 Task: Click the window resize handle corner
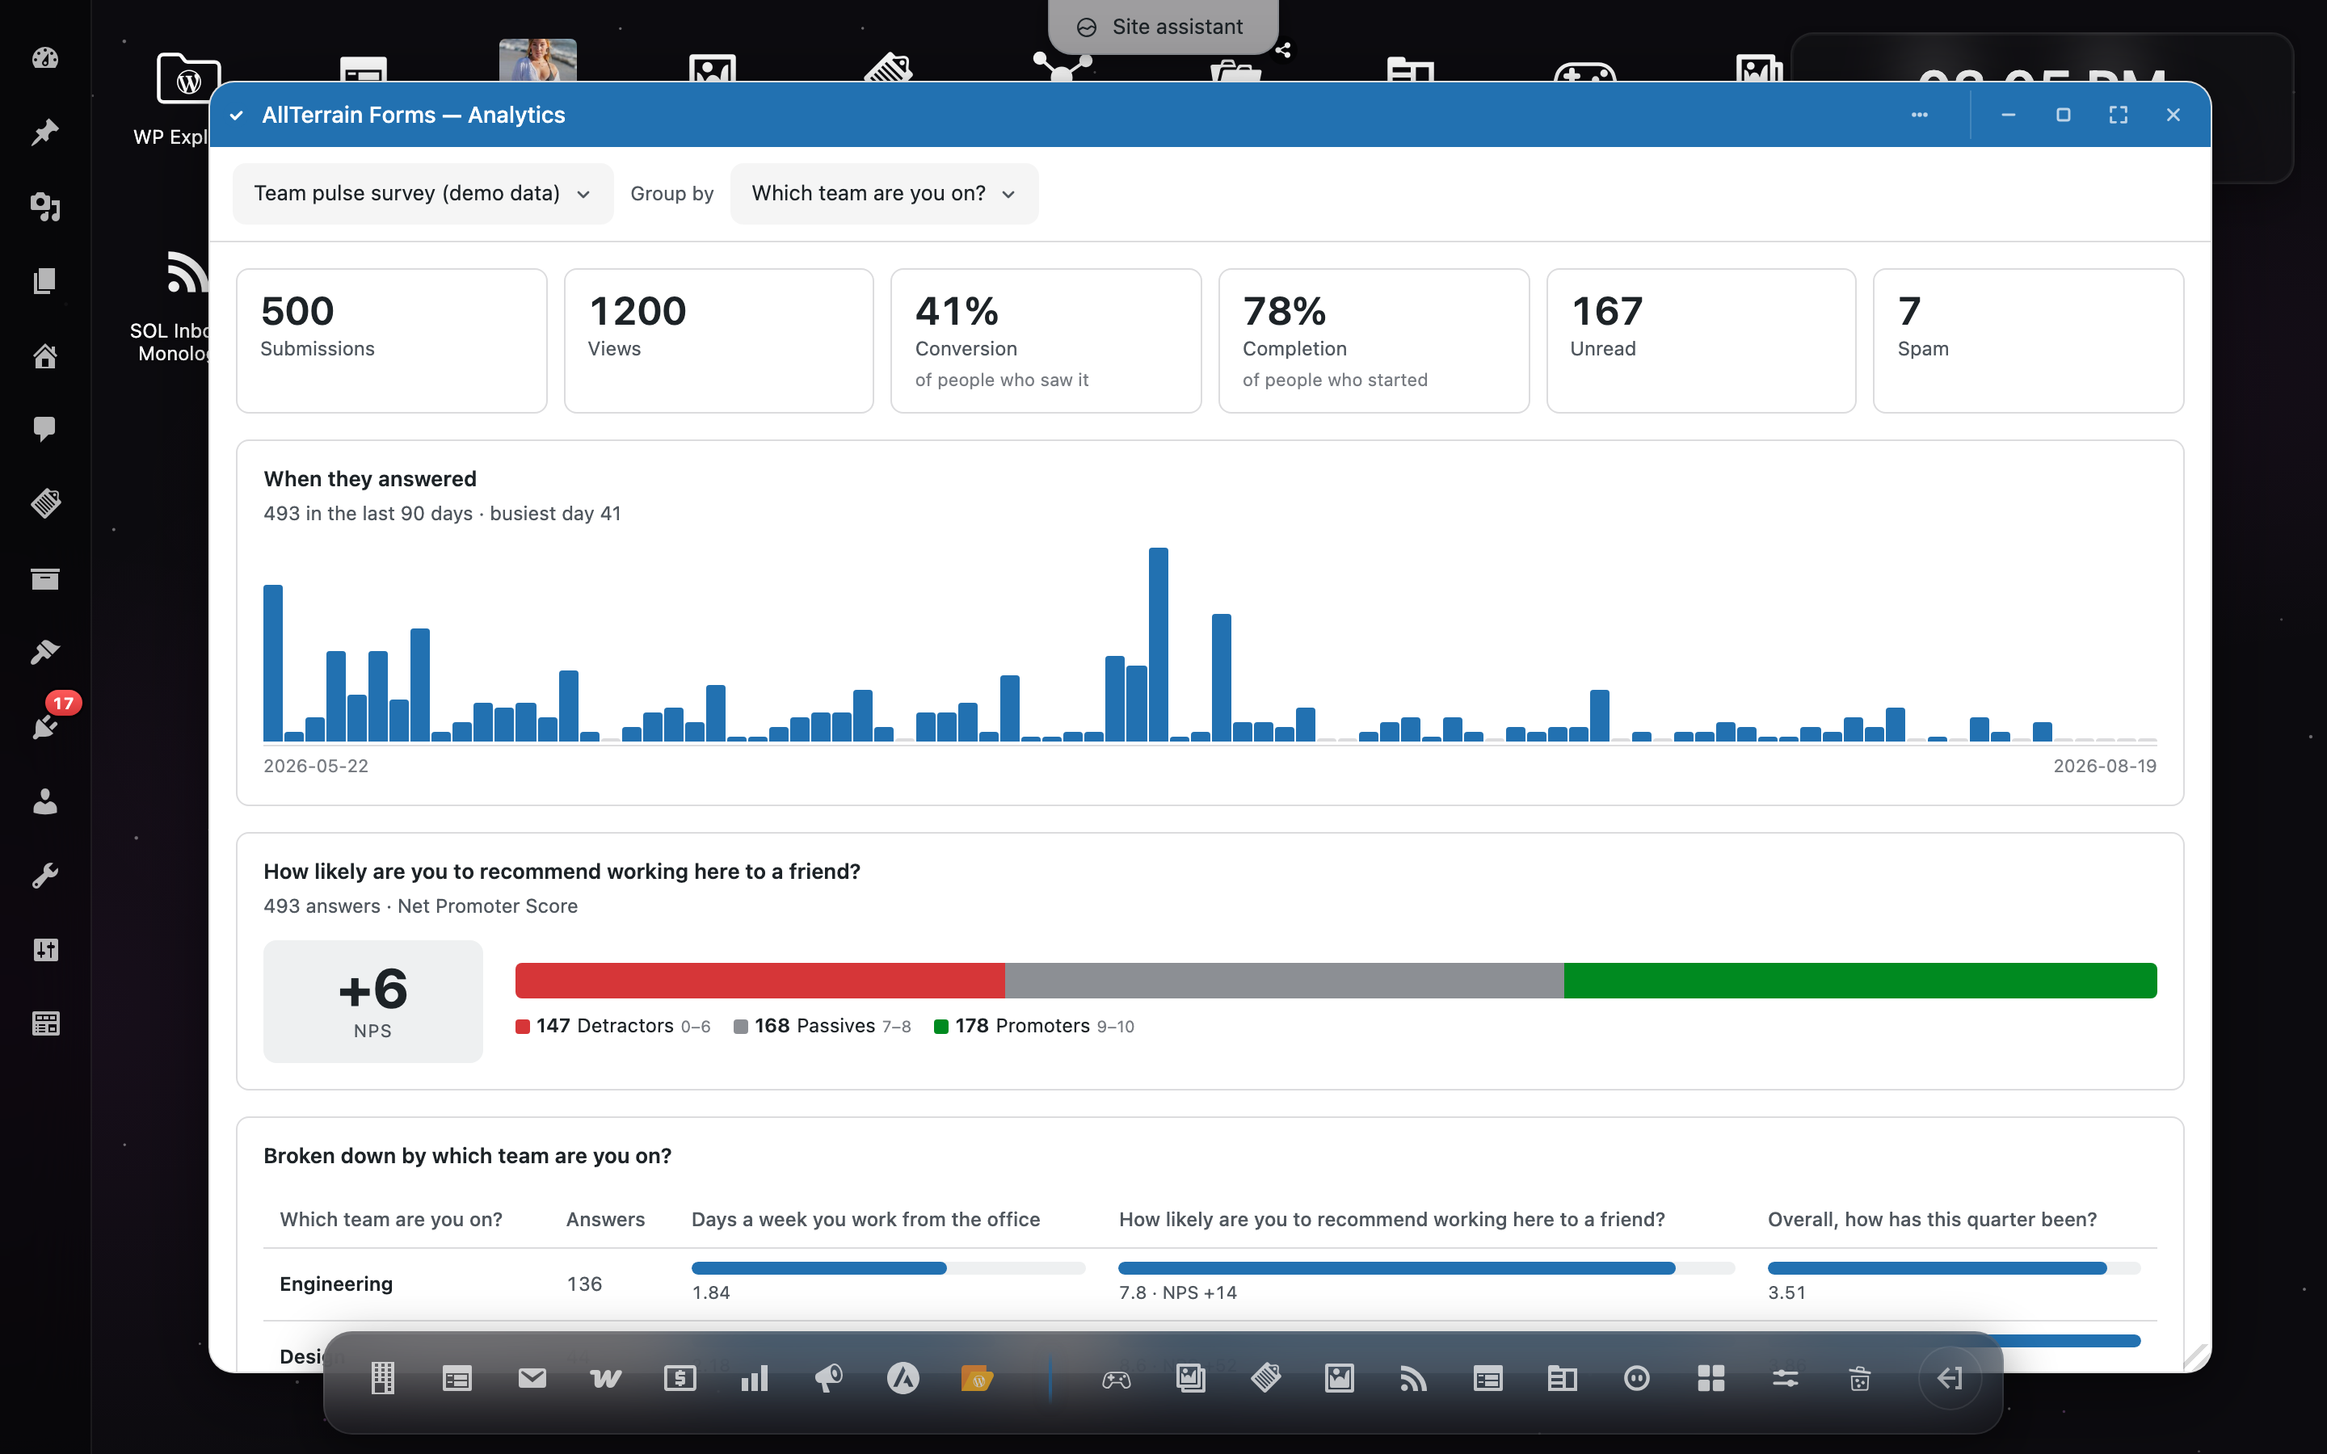[x=2195, y=1356]
